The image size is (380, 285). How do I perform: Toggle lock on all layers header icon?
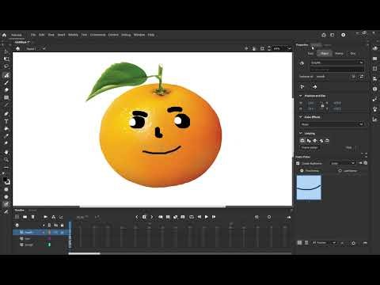62,226
